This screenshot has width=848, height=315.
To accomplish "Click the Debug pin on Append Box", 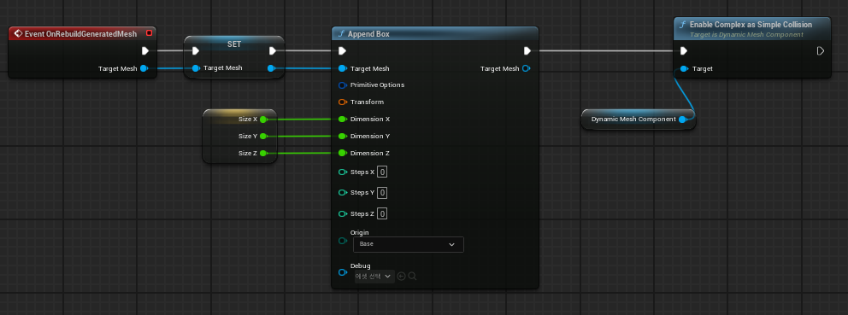I will point(342,272).
